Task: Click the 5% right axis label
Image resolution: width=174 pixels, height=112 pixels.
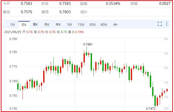Action: pos(166,39)
